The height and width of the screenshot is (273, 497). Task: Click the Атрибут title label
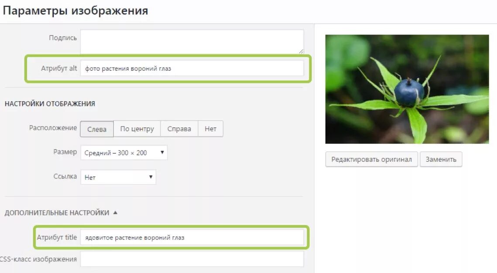click(x=57, y=237)
